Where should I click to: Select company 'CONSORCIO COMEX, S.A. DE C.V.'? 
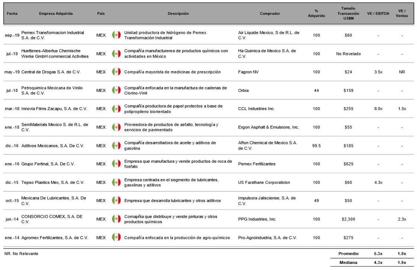pos(52,219)
